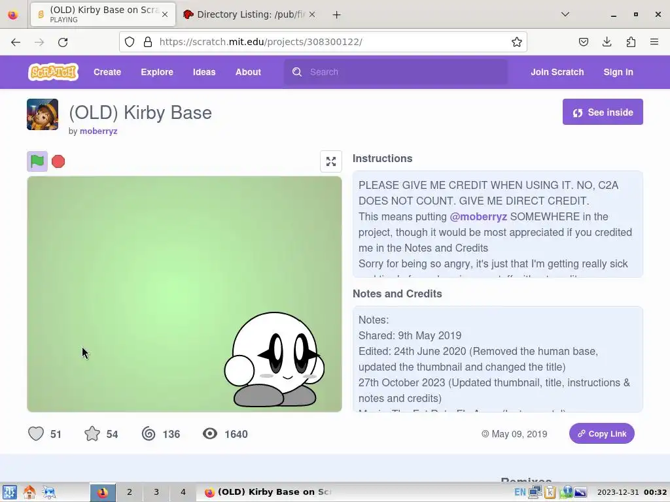Switch to the Directory Listing tab
670x502 pixels.
(251, 14)
